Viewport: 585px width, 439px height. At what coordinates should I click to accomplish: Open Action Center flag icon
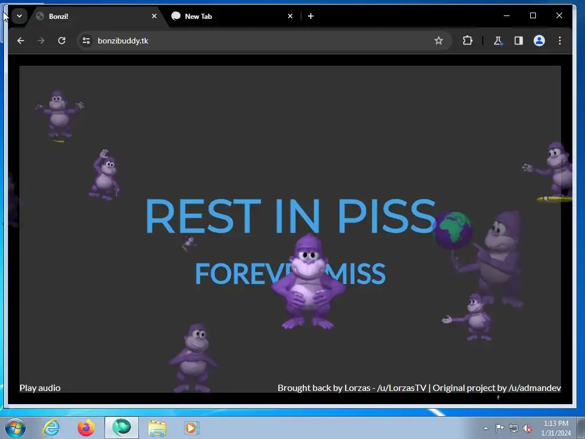pos(499,428)
